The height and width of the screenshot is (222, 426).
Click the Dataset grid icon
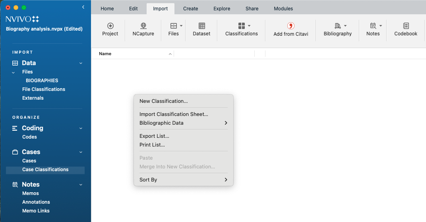pos(201,26)
